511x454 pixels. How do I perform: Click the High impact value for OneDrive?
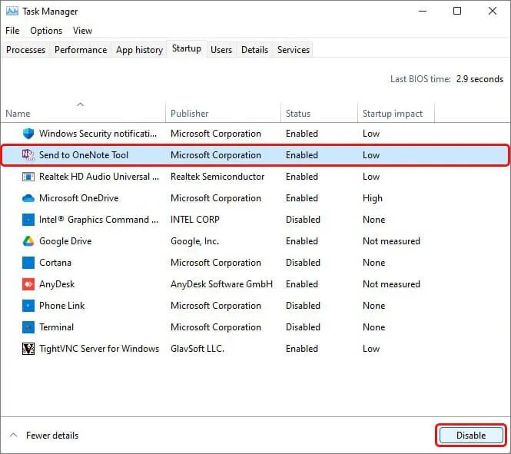coord(373,198)
